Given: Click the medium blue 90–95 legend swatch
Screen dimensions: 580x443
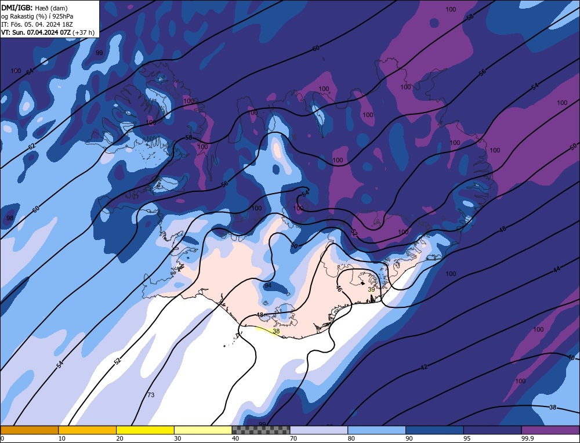Looking at the screenshot, I should [x=434, y=430].
